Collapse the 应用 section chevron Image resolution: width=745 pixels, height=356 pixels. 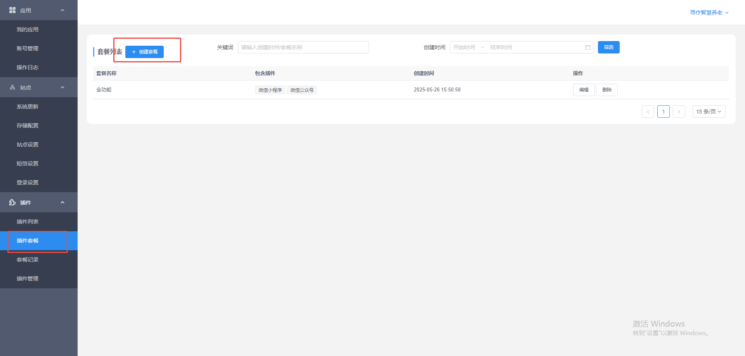point(62,10)
